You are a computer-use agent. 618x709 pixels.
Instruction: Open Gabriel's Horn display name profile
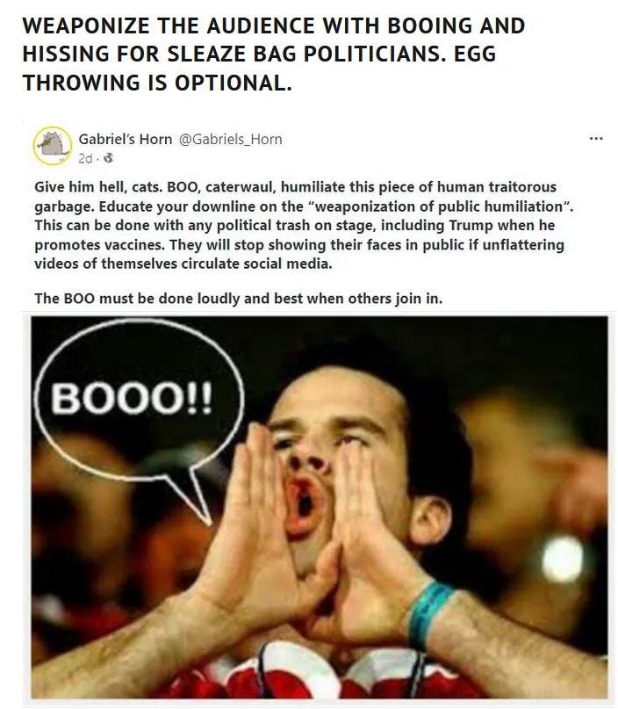126,140
